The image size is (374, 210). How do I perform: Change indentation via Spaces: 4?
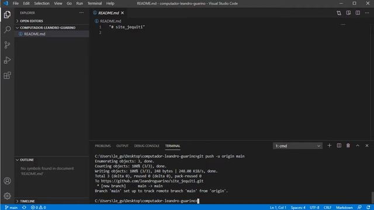tap(298, 208)
